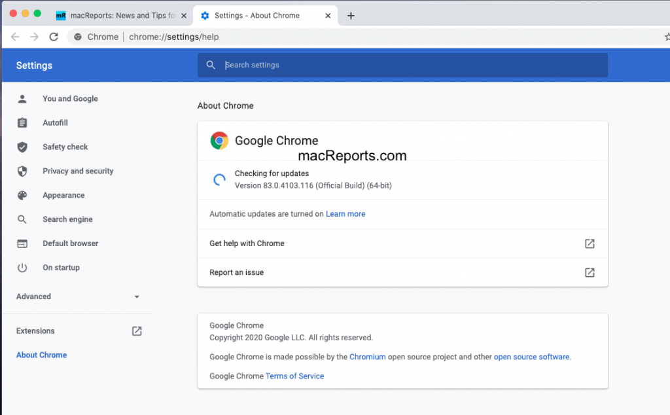The height and width of the screenshot is (415, 670).
Task: Click the Chrome site info icon in address bar
Action: pyautogui.click(x=78, y=37)
